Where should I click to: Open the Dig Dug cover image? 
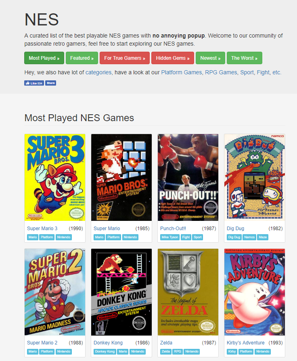pos(255,178)
